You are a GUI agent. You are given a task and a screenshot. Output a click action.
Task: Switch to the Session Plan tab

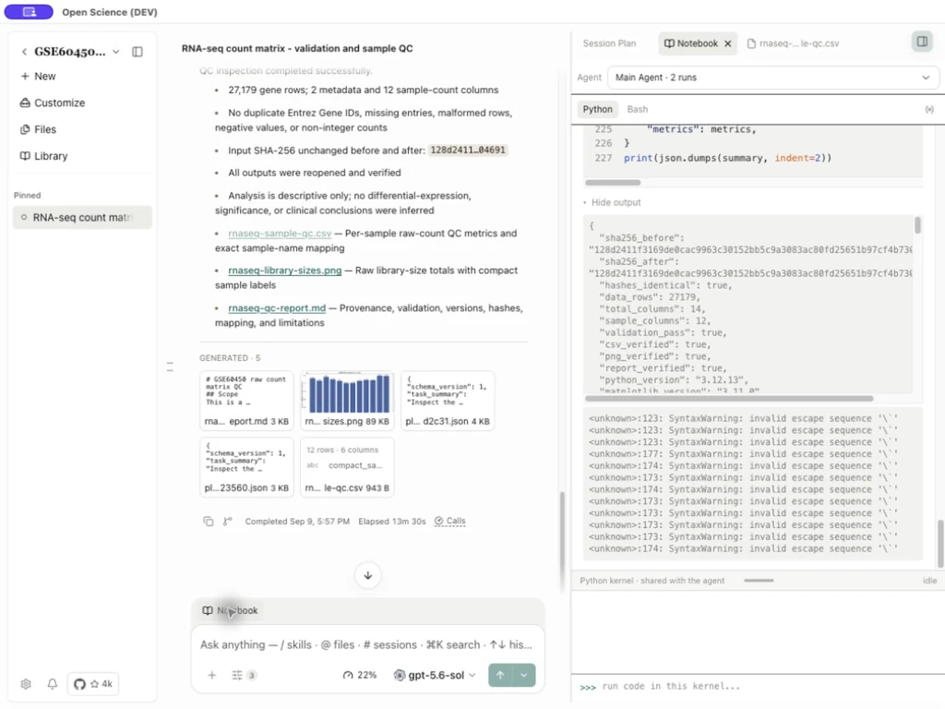609,43
